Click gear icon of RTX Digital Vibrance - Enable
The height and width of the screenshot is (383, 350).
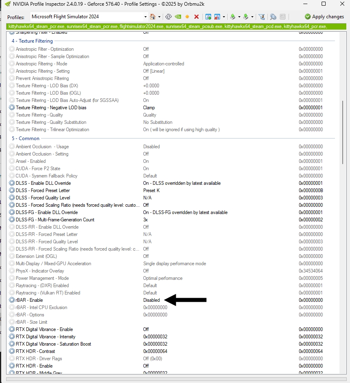click(12, 329)
